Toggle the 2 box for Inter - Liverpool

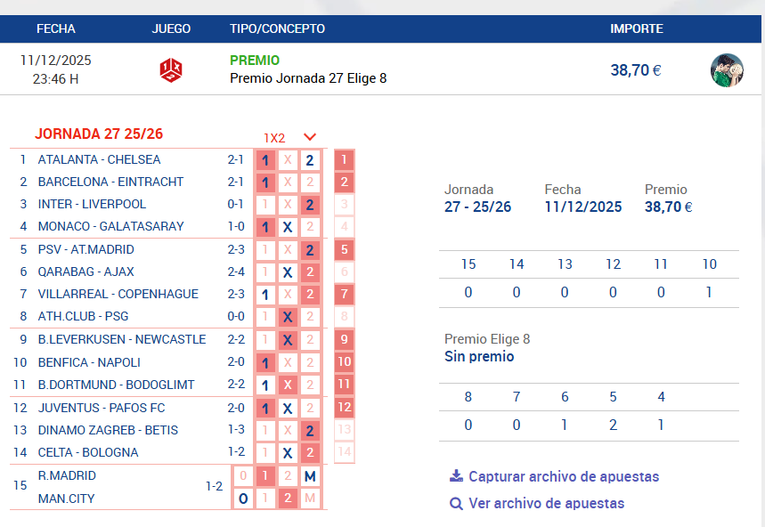310,205
